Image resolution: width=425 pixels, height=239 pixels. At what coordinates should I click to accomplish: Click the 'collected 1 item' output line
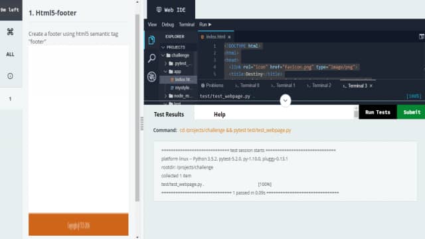pyautogui.click(x=176, y=175)
